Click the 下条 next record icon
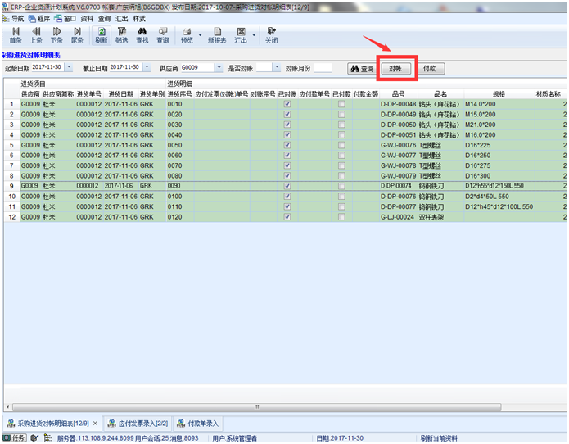 [56, 34]
